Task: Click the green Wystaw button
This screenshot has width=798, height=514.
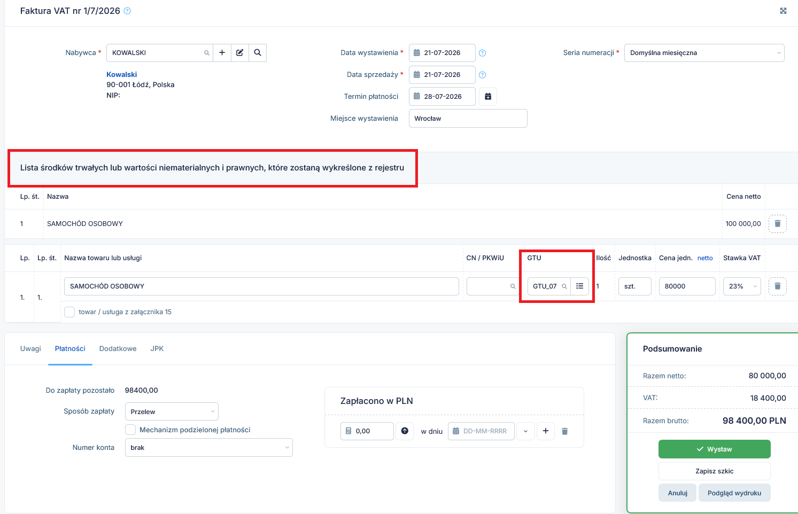Action: 715,449
